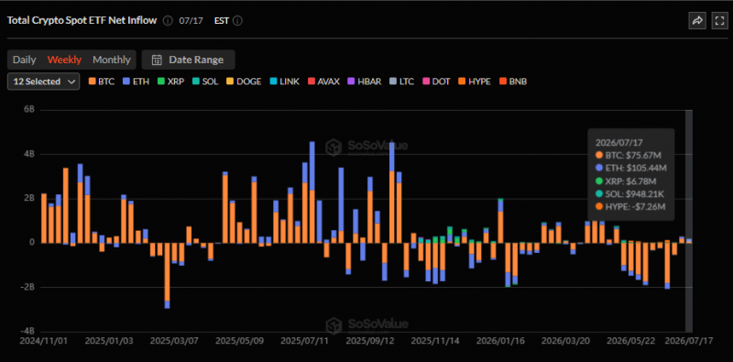Click the 2025/03/07 axis label
The height and width of the screenshot is (362, 733).
[x=174, y=341]
